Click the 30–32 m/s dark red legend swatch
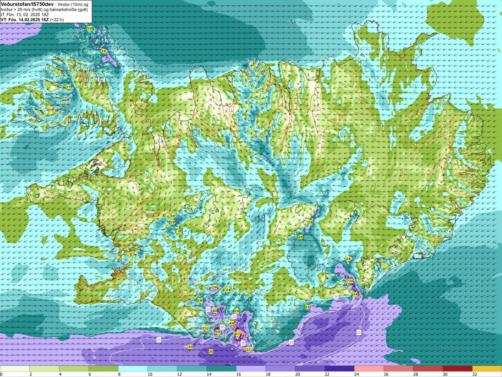502x377 pixels. 457,369
